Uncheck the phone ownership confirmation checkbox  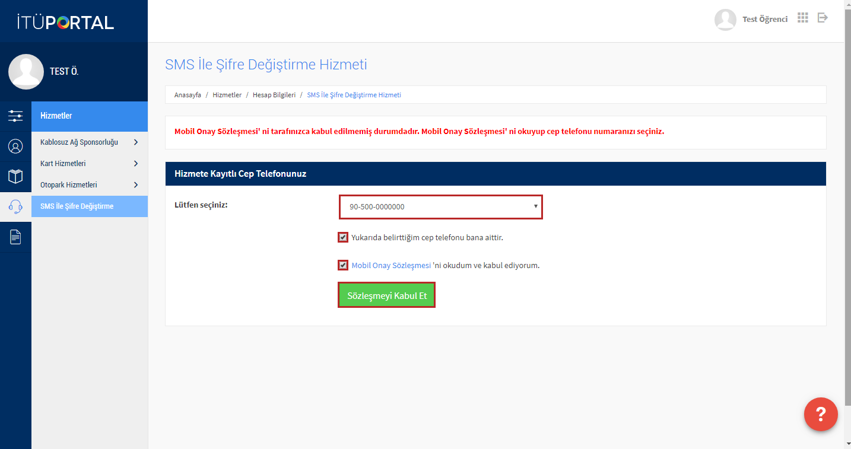click(343, 238)
